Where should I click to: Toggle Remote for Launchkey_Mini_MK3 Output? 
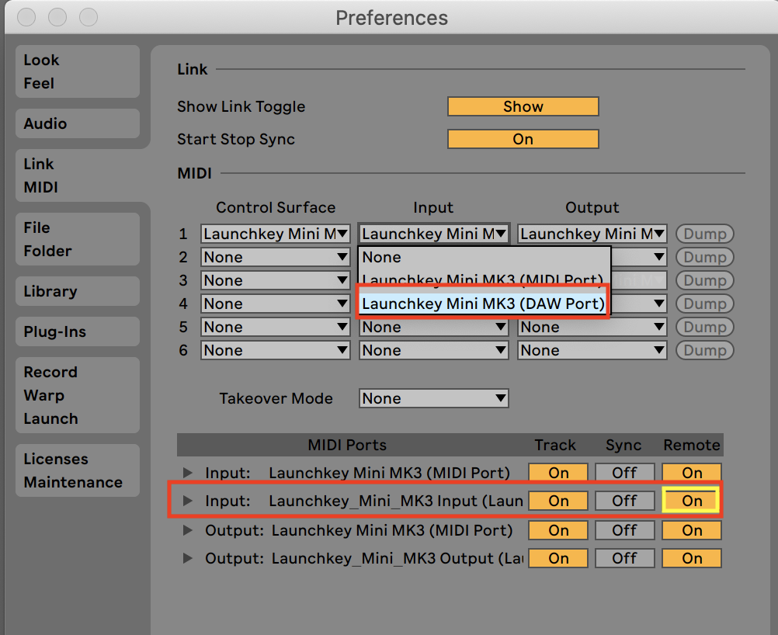coord(692,558)
